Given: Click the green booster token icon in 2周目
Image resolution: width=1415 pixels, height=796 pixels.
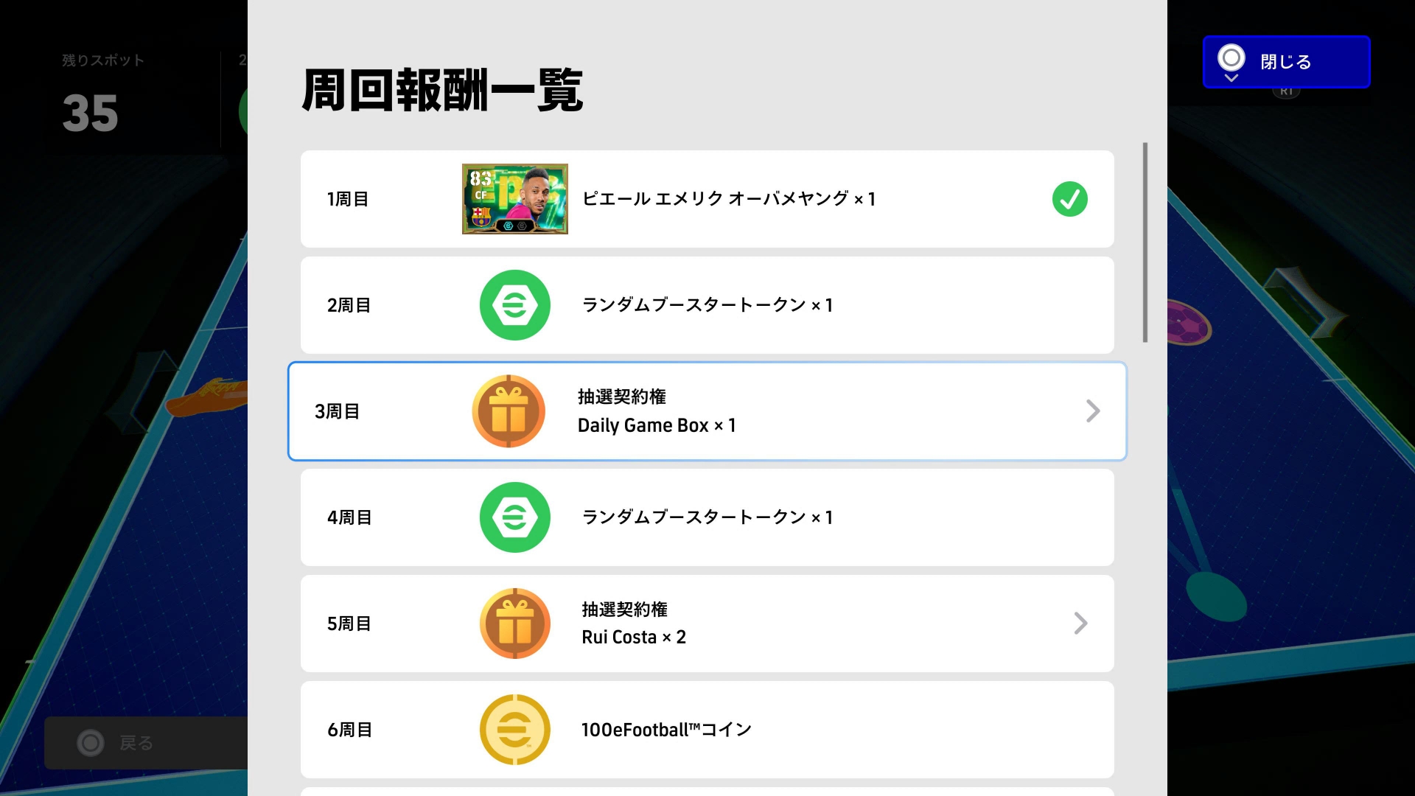Looking at the screenshot, I should tap(514, 305).
